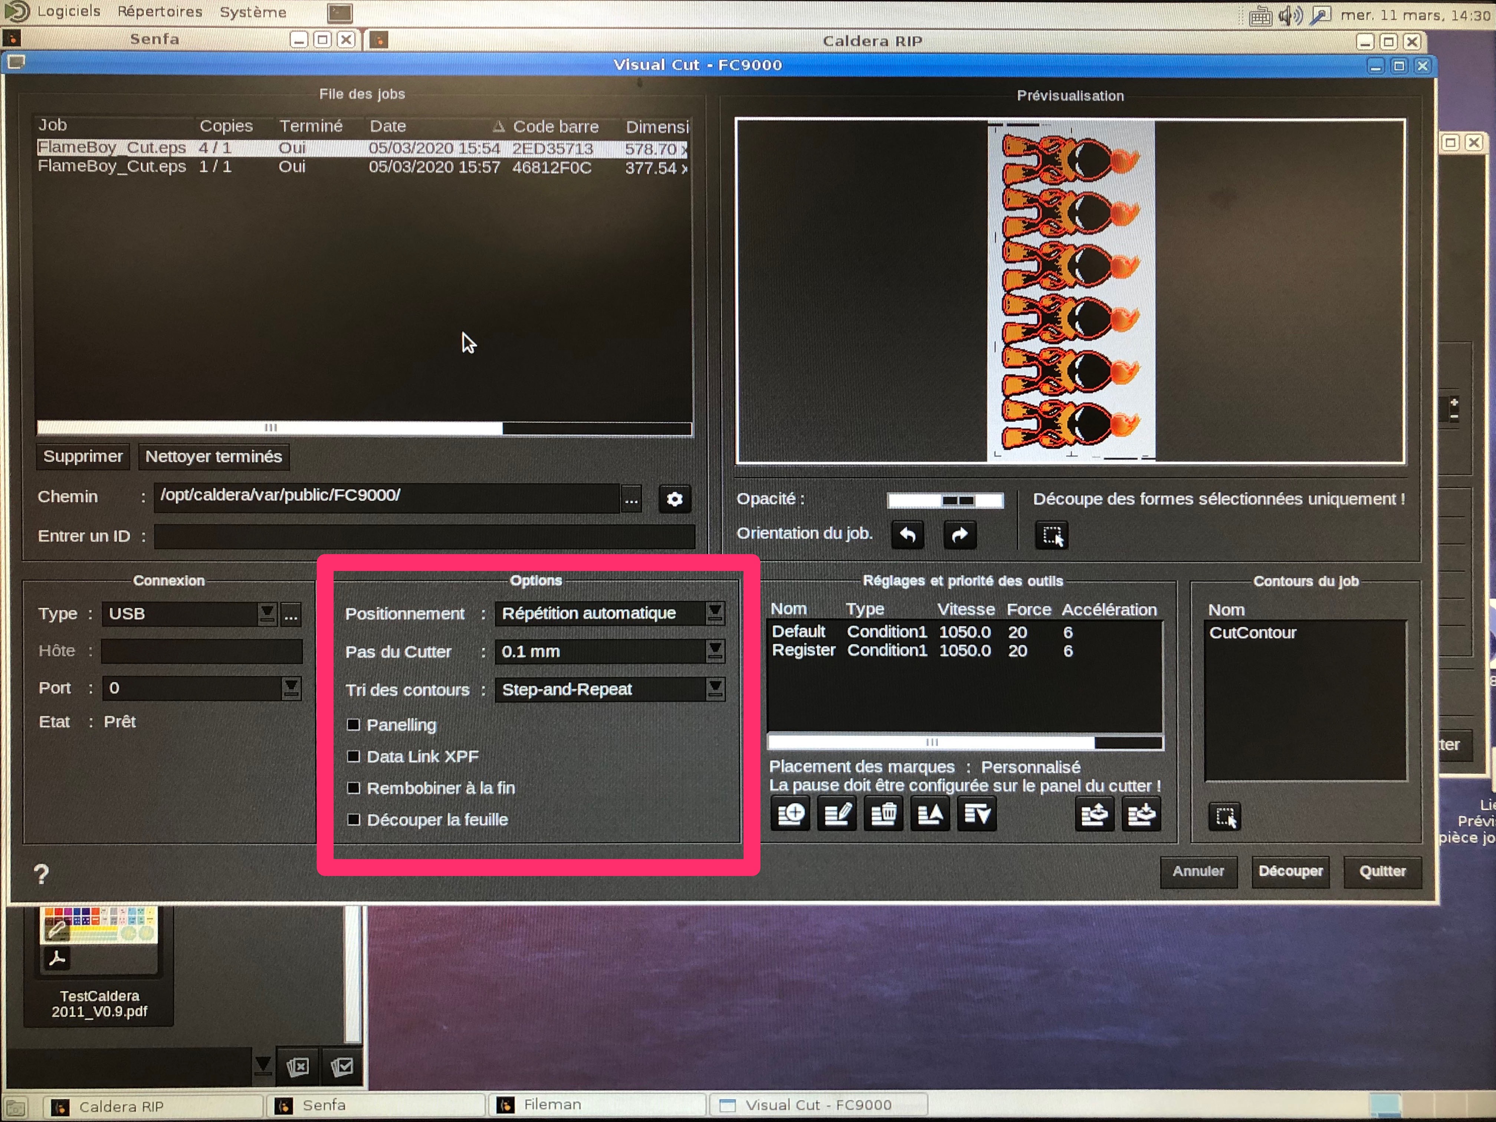Move tool priority up with arrow icon
This screenshot has height=1122, width=1496.
[930, 814]
